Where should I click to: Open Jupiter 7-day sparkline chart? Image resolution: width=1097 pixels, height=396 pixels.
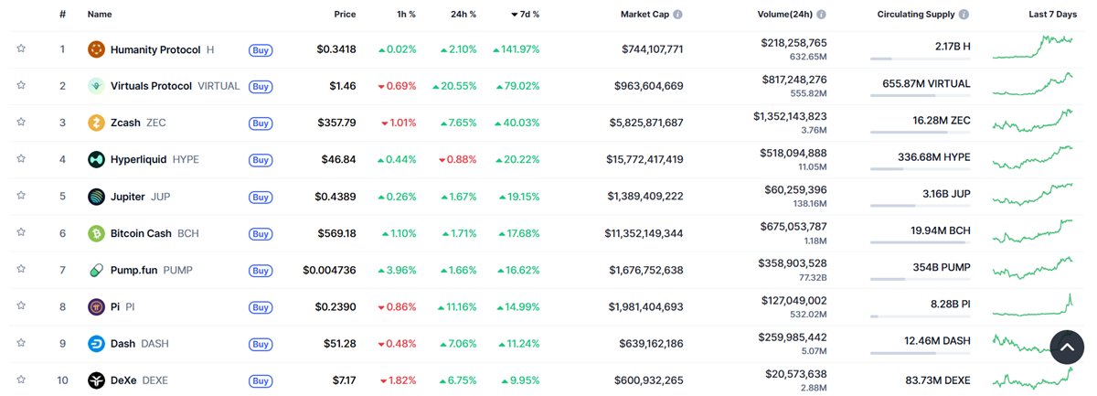(x=1033, y=195)
